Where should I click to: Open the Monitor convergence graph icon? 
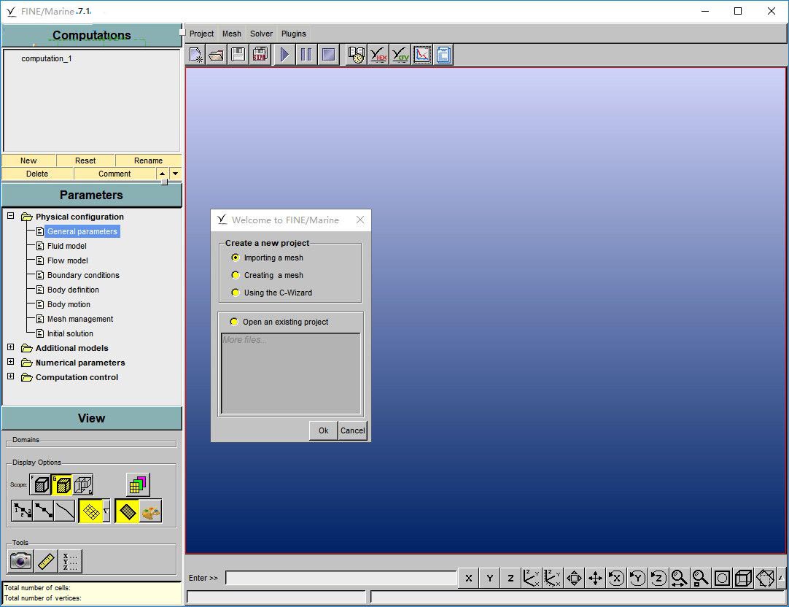point(422,55)
